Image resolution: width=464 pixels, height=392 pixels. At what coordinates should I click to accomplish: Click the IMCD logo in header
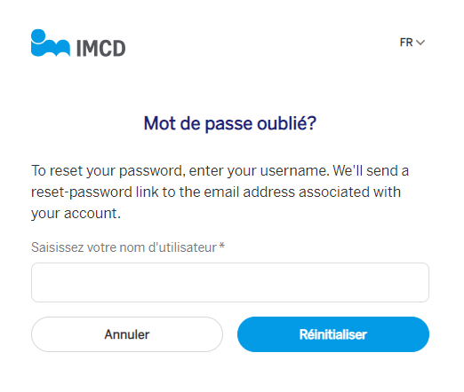78,43
